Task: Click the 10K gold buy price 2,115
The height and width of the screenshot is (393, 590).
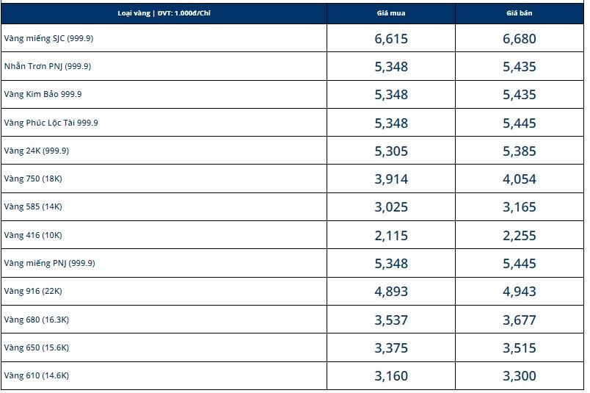Action: click(390, 236)
